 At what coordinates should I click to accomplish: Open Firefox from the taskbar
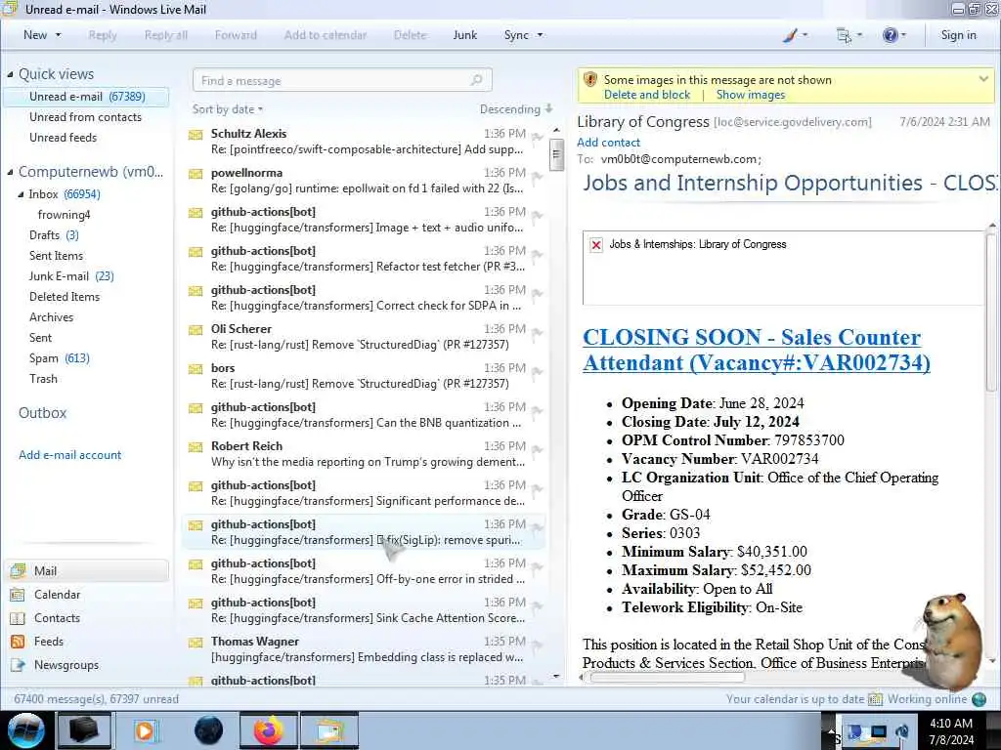269,730
